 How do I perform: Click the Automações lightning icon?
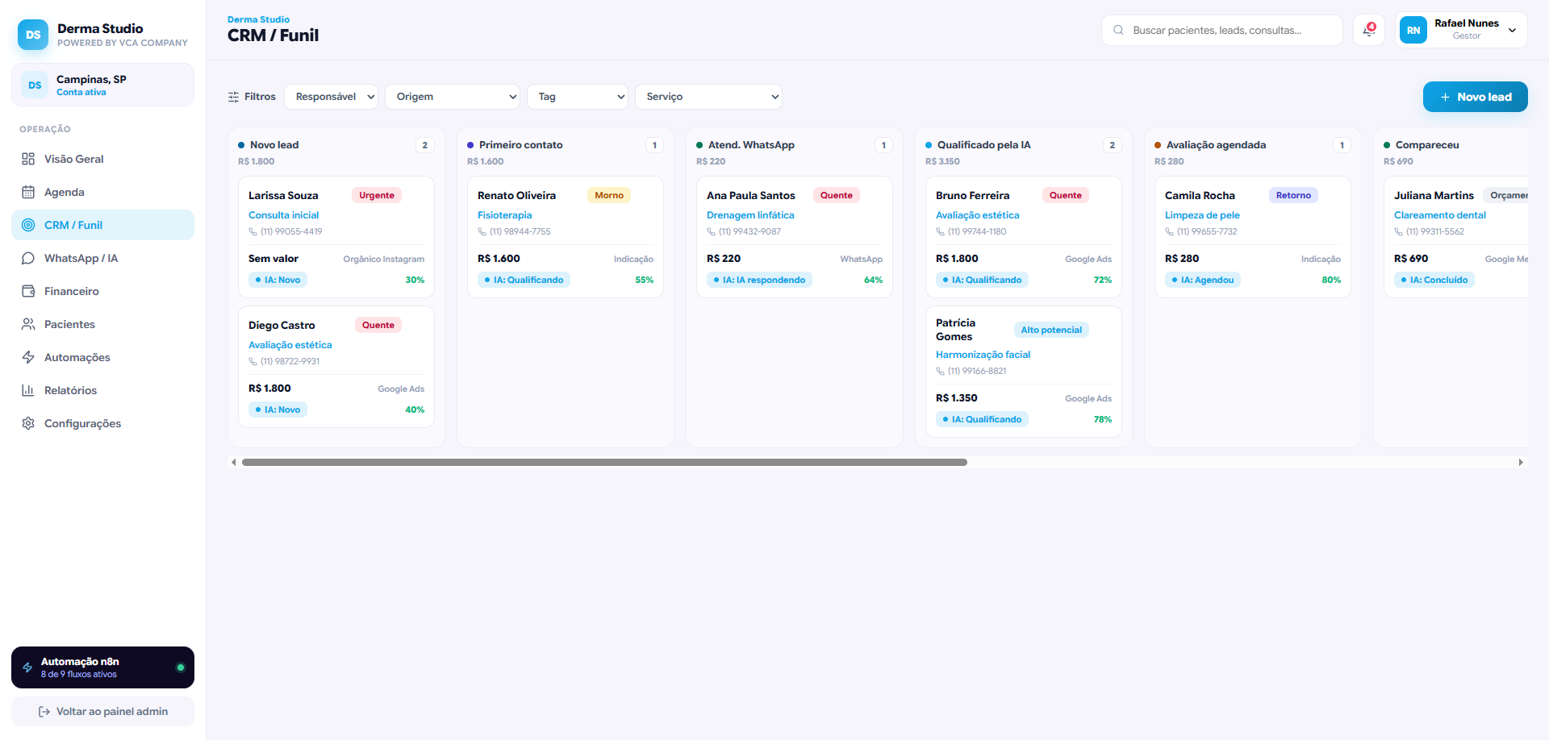click(x=28, y=357)
